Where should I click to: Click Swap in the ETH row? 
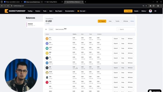(x=123, y=43)
